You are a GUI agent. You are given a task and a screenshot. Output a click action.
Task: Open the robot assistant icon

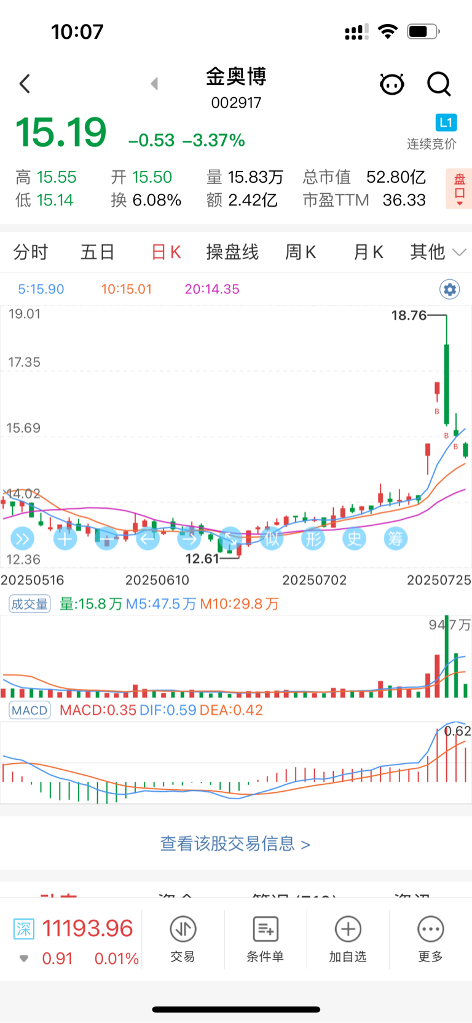391,84
